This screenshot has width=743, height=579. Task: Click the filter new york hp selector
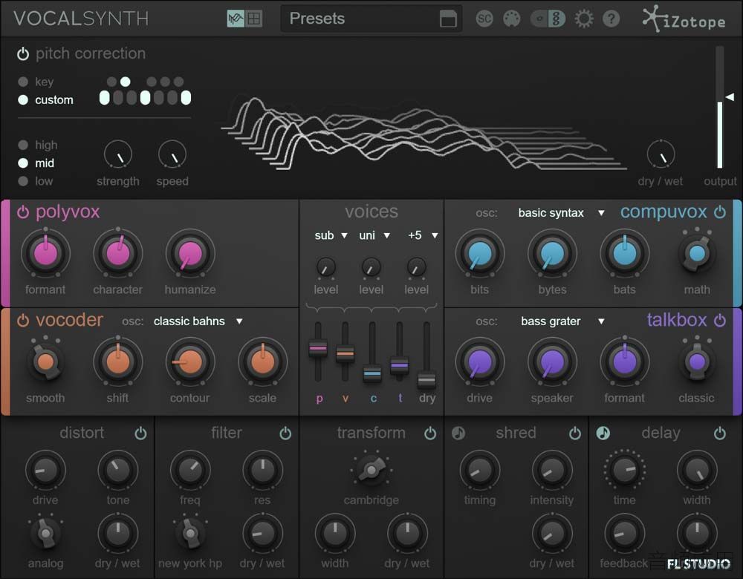click(190, 534)
